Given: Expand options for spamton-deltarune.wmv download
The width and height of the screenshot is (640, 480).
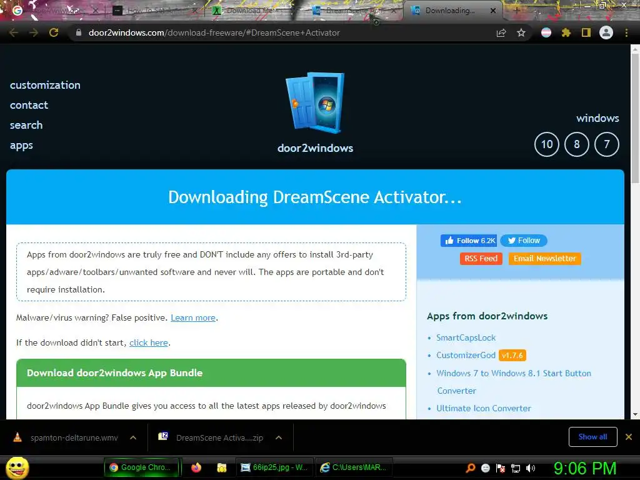Looking at the screenshot, I should click(x=133, y=437).
